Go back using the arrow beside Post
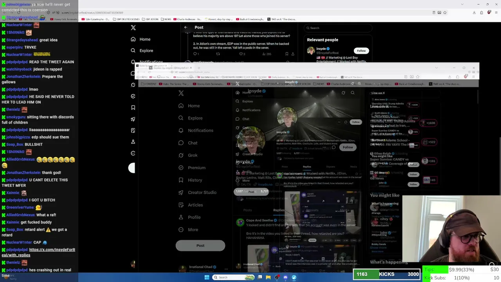The image size is (501, 282). pyautogui.click(x=186, y=27)
